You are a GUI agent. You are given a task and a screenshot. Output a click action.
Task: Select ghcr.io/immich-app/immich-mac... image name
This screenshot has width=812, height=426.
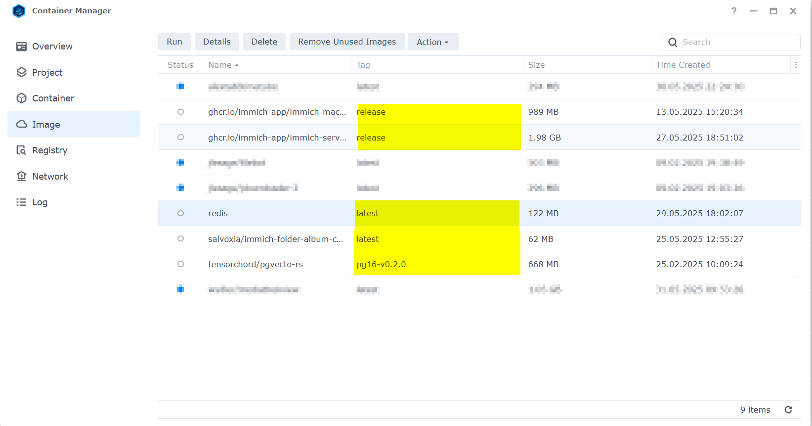click(277, 112)
